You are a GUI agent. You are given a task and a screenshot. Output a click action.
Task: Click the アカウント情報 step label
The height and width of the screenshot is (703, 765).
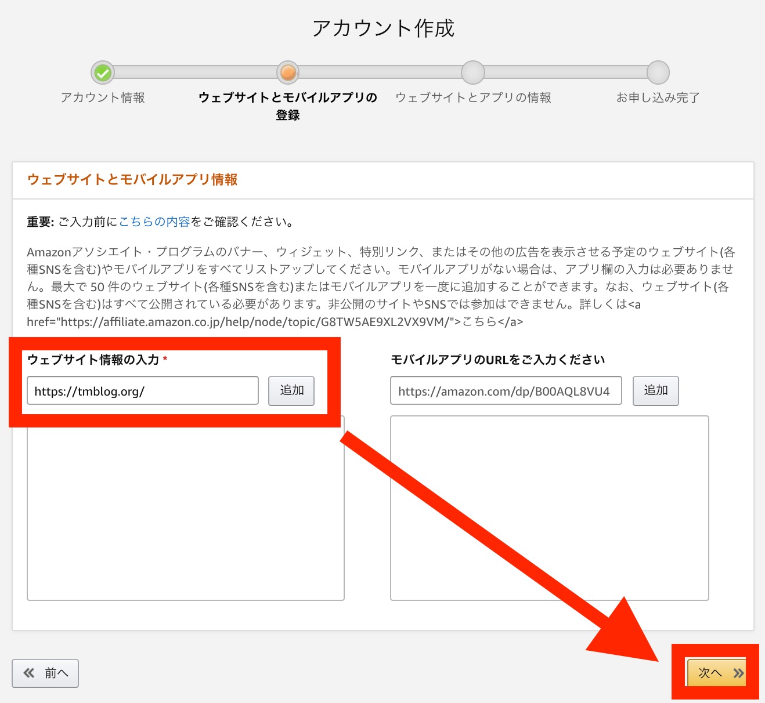(x=103, y=97)
